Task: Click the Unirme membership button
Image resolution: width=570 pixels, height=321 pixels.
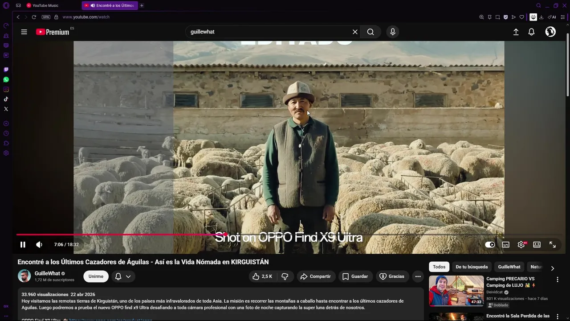Action: 96,276
